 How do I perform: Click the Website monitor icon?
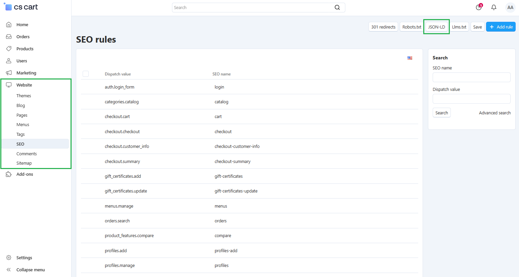click(x=9, y=85)
